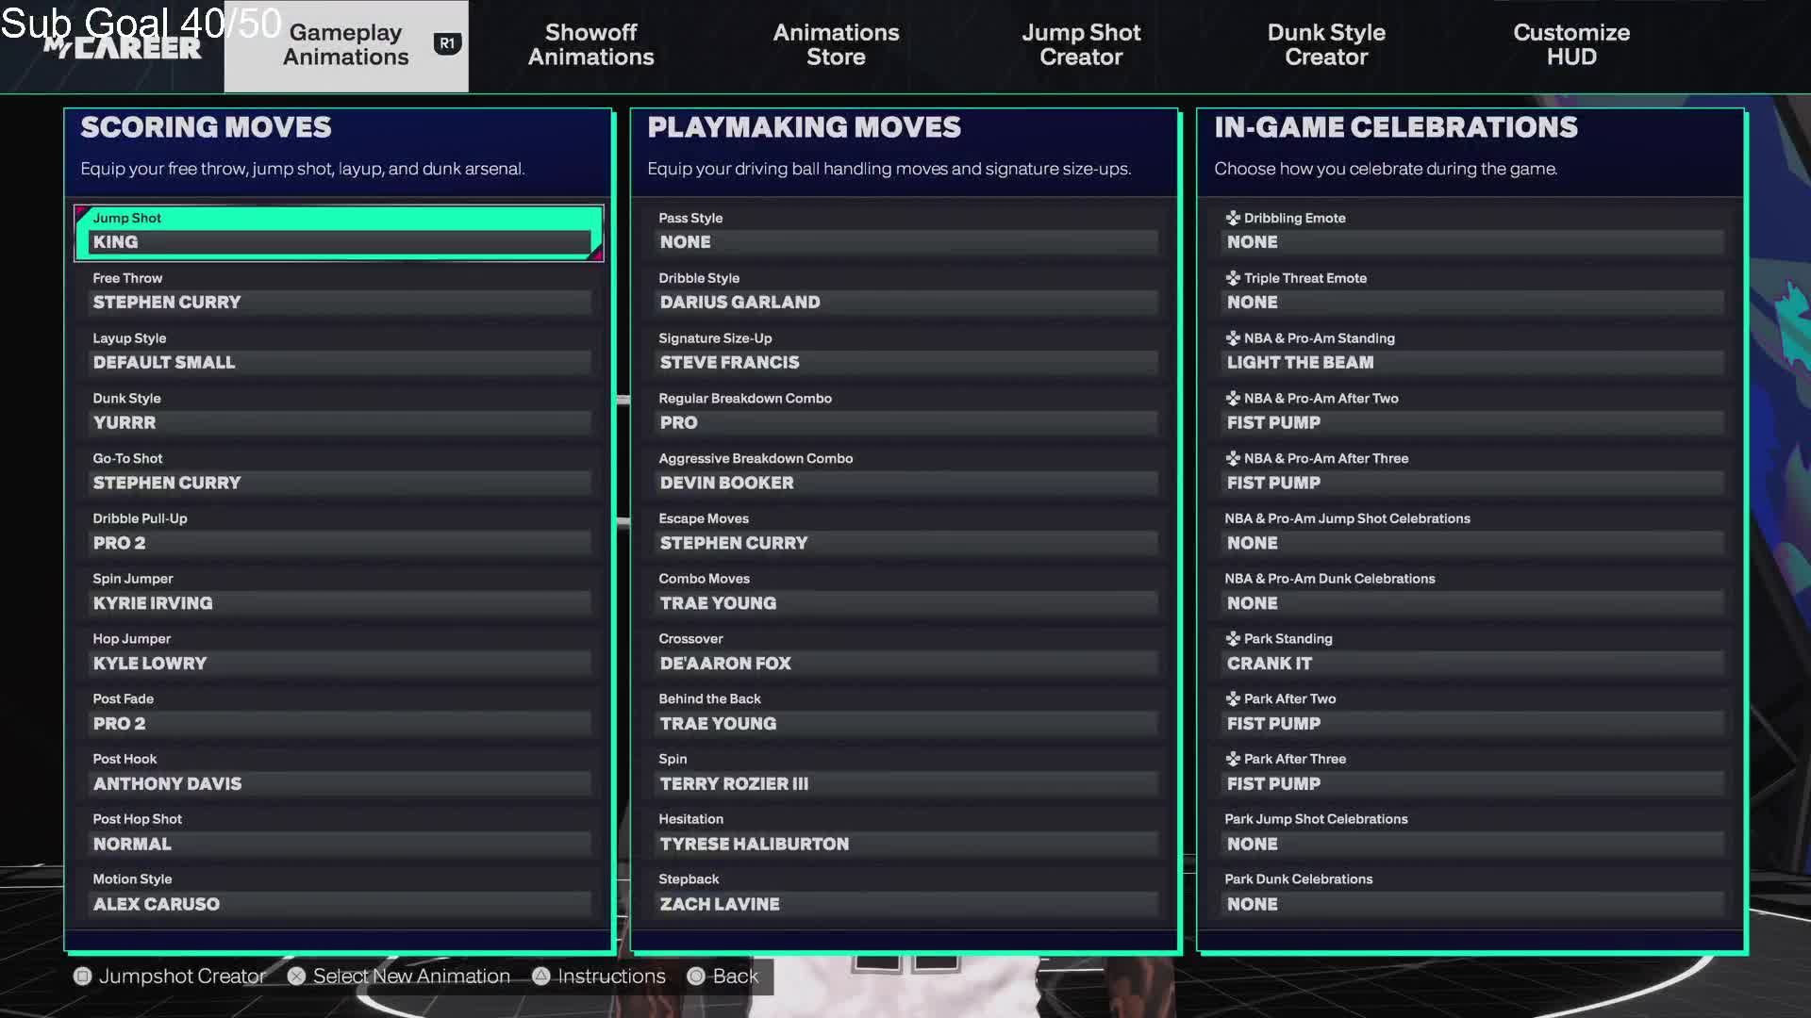
Task: Select Combo Moves Trae Young row
Action: pyautogui.click(x=905, y=593)
